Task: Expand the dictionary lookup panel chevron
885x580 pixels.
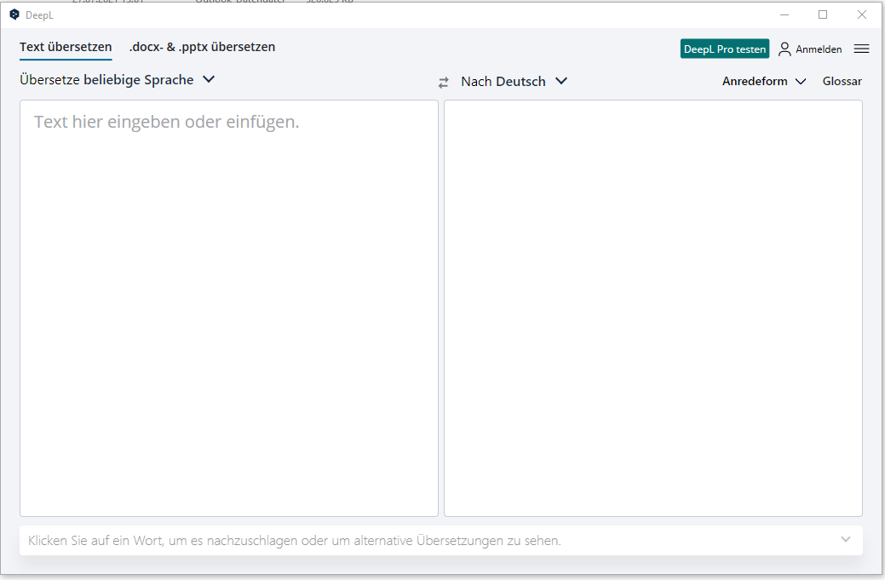Action: point(846,539)
